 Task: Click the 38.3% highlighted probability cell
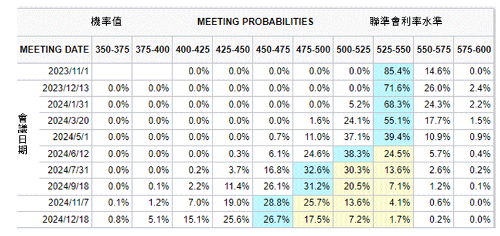tap(353, 154)
